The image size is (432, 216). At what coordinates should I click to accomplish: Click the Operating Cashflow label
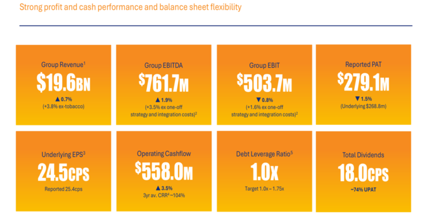[x=164, y=154]
